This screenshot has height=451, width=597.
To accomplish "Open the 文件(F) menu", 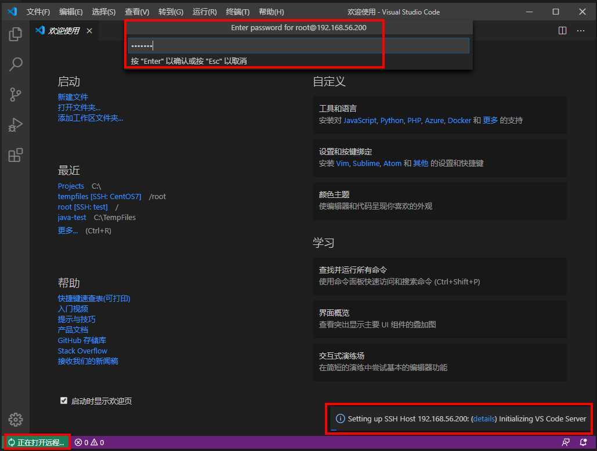I will coord(38,12).
